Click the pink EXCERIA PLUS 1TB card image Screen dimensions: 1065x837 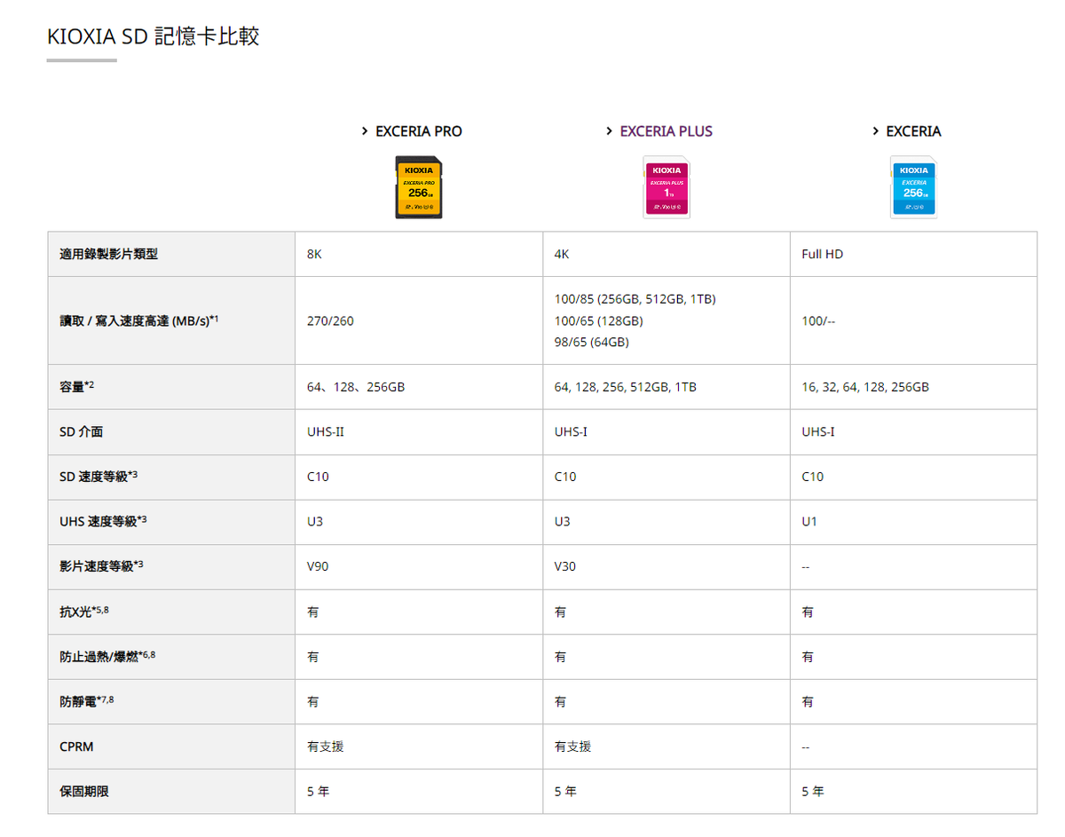tap(666, 187)
